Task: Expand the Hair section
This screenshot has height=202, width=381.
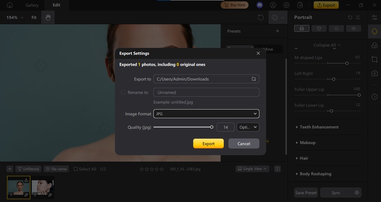Action: coord(302,158)
